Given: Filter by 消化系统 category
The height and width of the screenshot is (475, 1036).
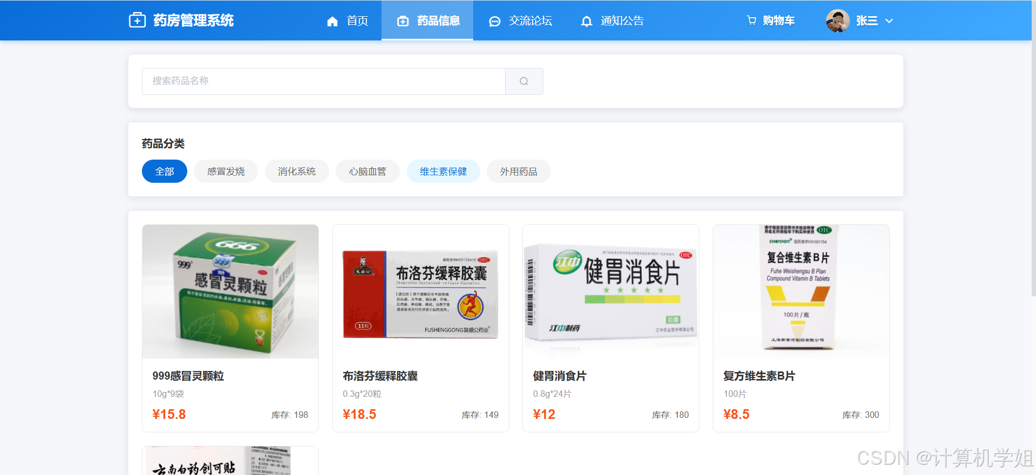Looking at the screenshot, I should (x=297, y=171).
